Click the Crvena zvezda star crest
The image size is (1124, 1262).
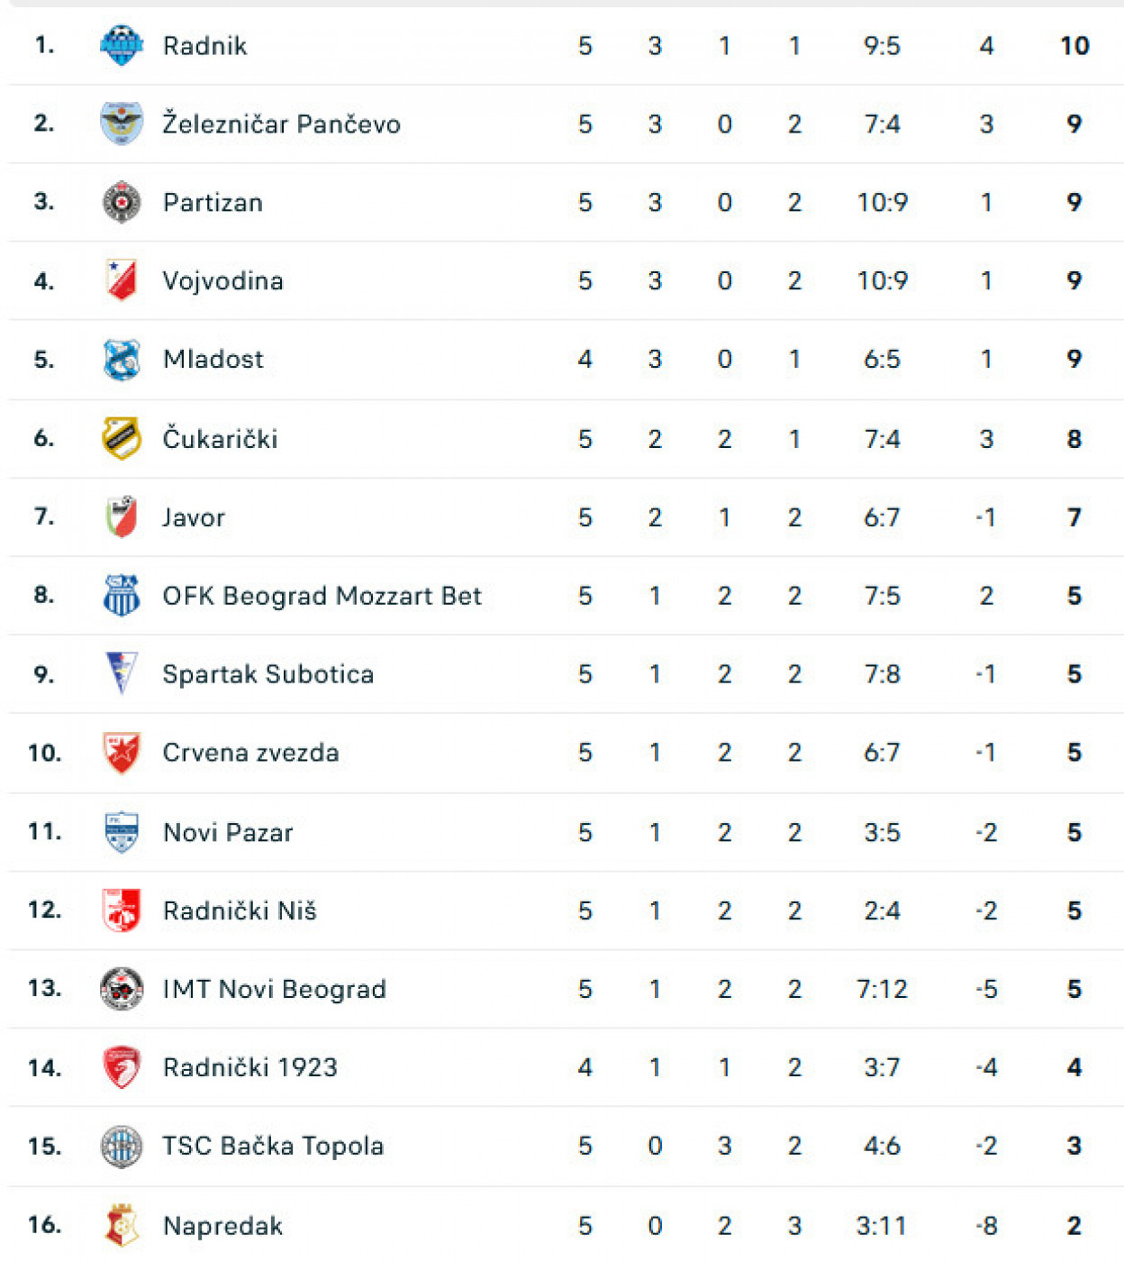pyautogui.click(x=122, y=753)
